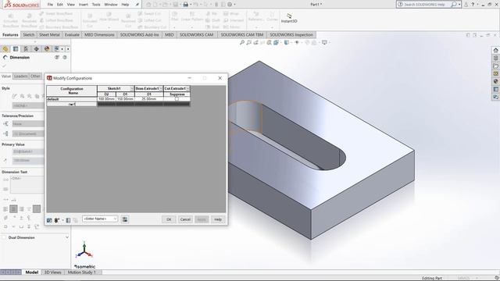The width and height of the screenshot is (500, 281).
Task: Click the center justify text icon
Action: point(13,209)
